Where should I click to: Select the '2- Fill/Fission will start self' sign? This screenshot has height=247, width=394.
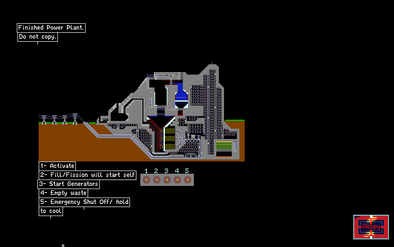point(88,175)
